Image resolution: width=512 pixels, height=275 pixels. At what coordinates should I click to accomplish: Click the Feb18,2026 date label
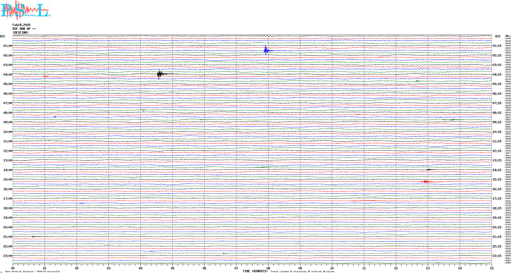[x=21, y=25]
